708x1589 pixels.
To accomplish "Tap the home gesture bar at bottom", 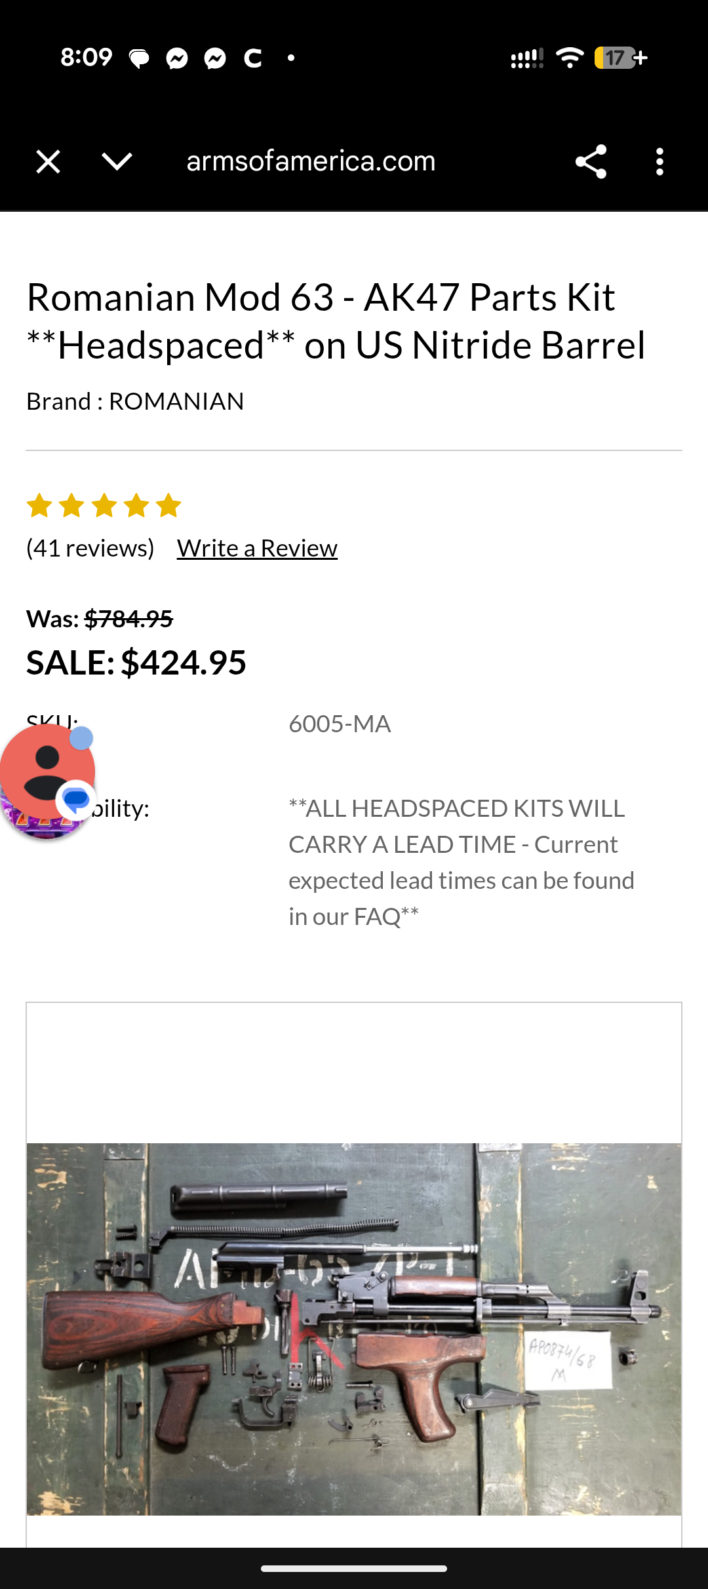I will click(354, 1569).
